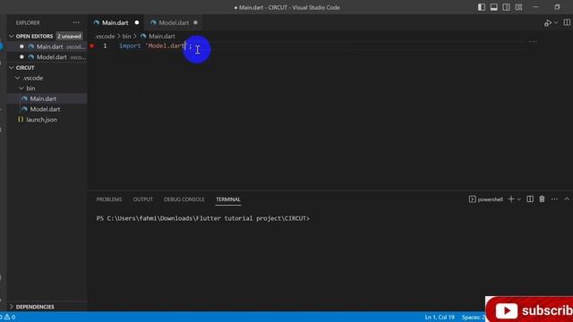Image resolution: width=573 pixels, height=322 pixels.
Task: Click the YouTube subscribe button overlay
Action: click(529, 310)
